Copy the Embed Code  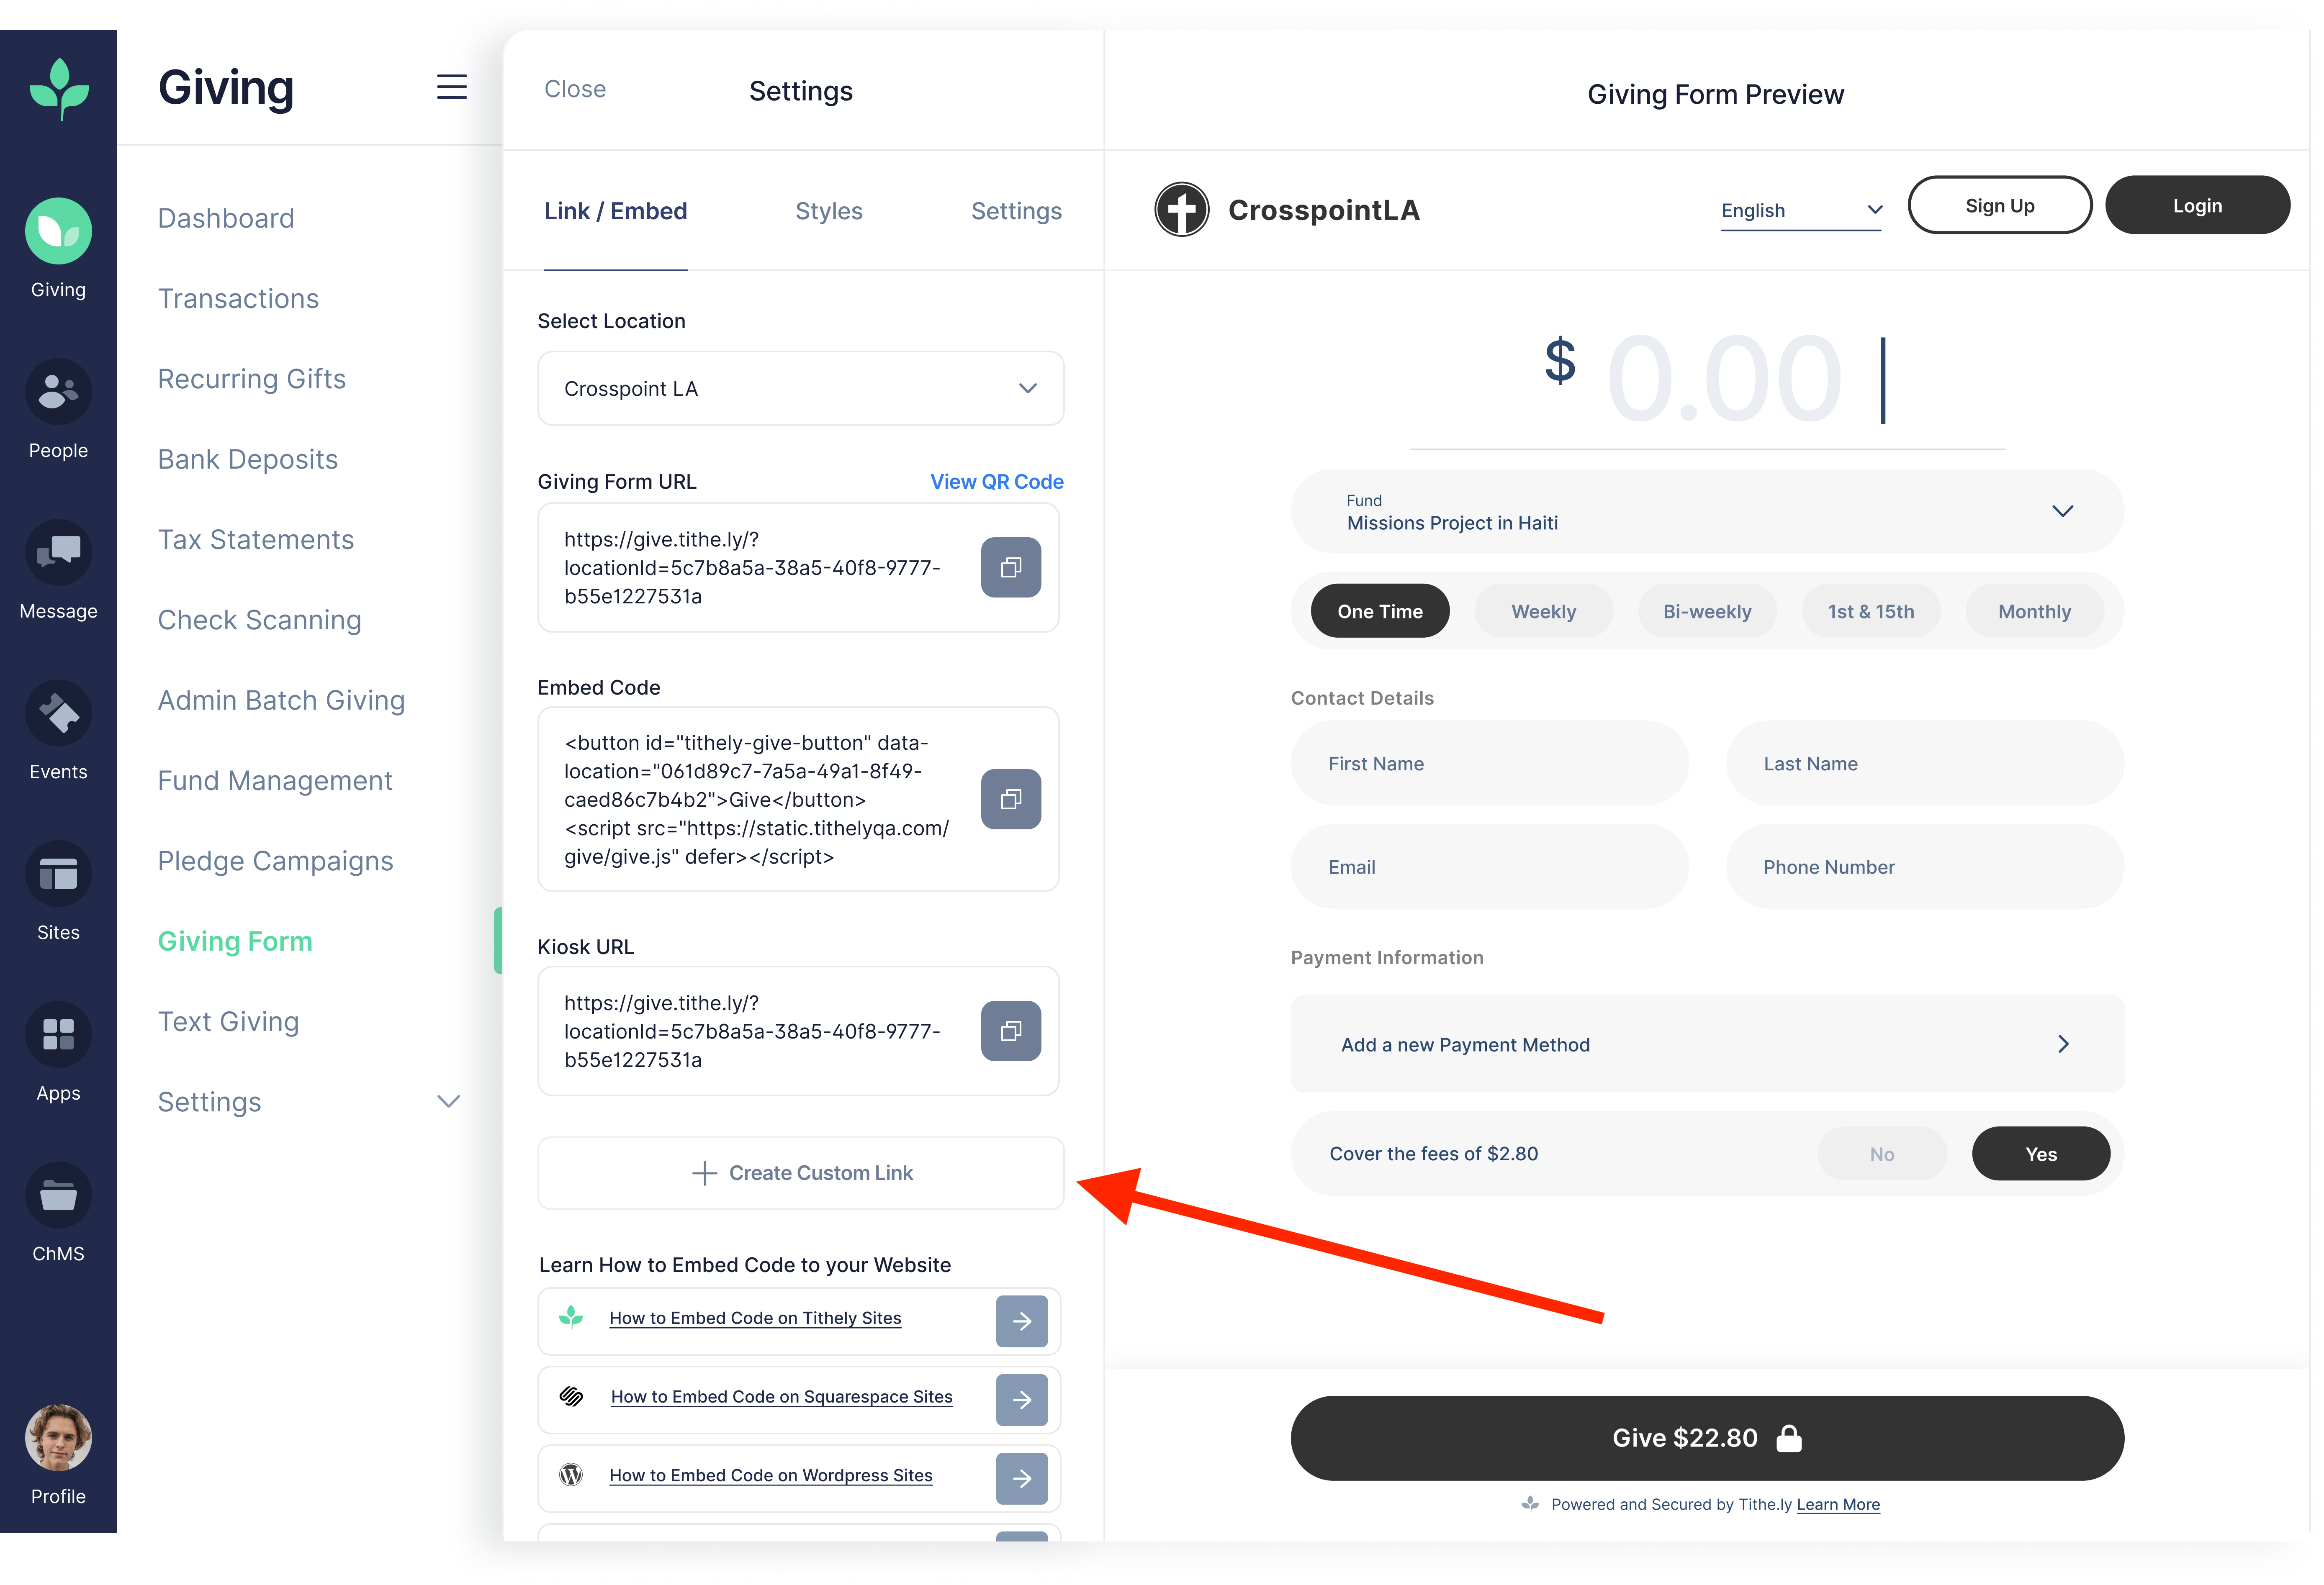point(1011,800)
